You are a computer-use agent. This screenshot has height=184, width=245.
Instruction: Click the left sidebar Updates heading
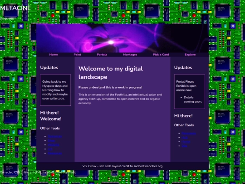click(x=49, y=68)
